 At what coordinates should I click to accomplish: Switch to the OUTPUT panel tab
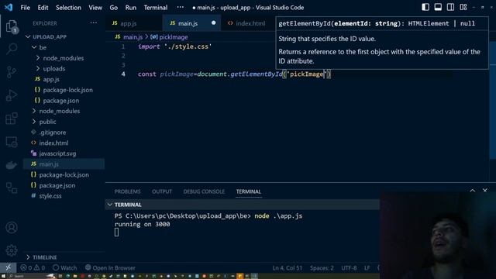[x=162, y=191]
